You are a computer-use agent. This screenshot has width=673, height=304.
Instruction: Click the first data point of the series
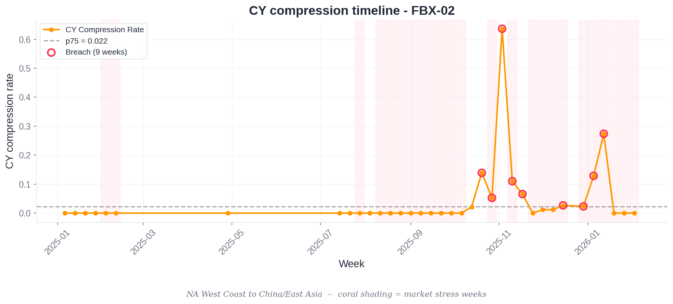click(65, 213)
